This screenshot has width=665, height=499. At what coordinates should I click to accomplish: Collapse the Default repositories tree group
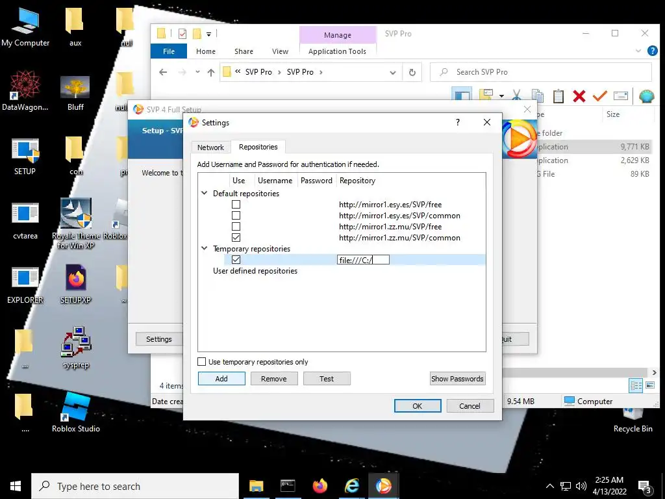pyautogui.click(x=205, y=193)
